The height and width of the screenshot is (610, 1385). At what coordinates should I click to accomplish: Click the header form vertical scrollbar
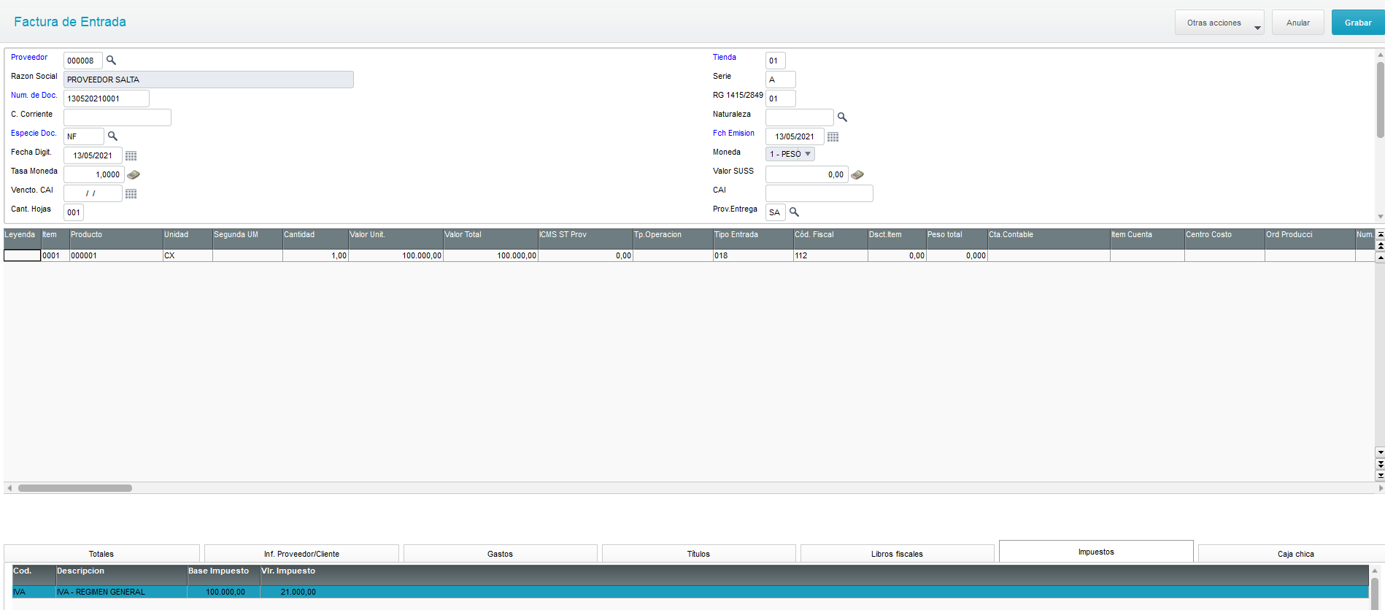point(1380,100)
